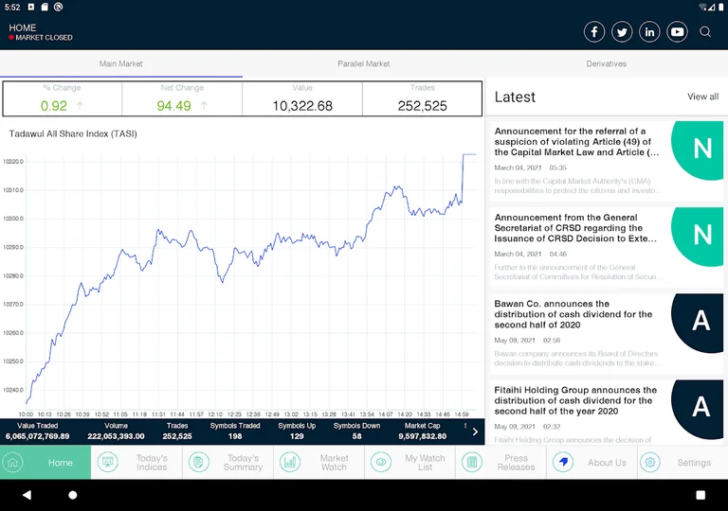Tap the Symbols Traded 198 stat
This screenshot has width=728, height=511.
pos(235,432)
